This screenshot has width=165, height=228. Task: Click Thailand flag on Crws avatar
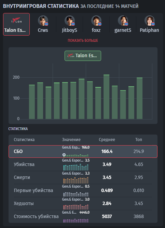tap(46, 24)
